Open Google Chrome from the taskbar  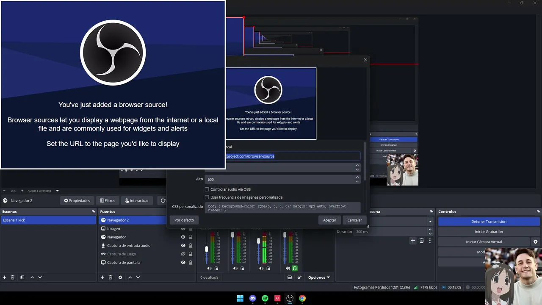(x=302, y=298)
